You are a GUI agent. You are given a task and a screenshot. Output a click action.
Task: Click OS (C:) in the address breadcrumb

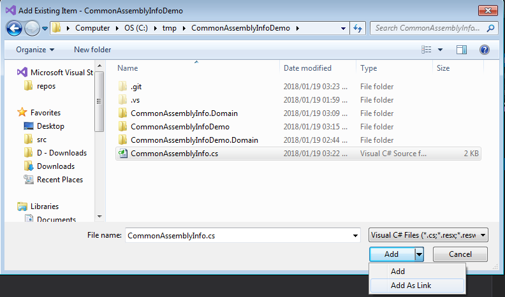point(136,28)
